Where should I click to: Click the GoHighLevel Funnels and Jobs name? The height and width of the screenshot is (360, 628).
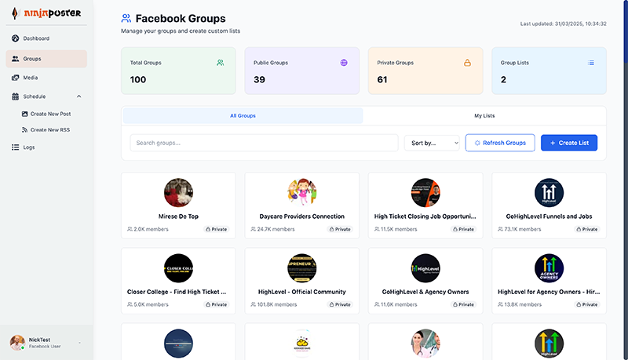pyautogui.click(x=549, y=216)
